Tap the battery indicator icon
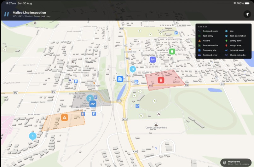The width and height of the screenshot is (254, 167). coord(247,3)
